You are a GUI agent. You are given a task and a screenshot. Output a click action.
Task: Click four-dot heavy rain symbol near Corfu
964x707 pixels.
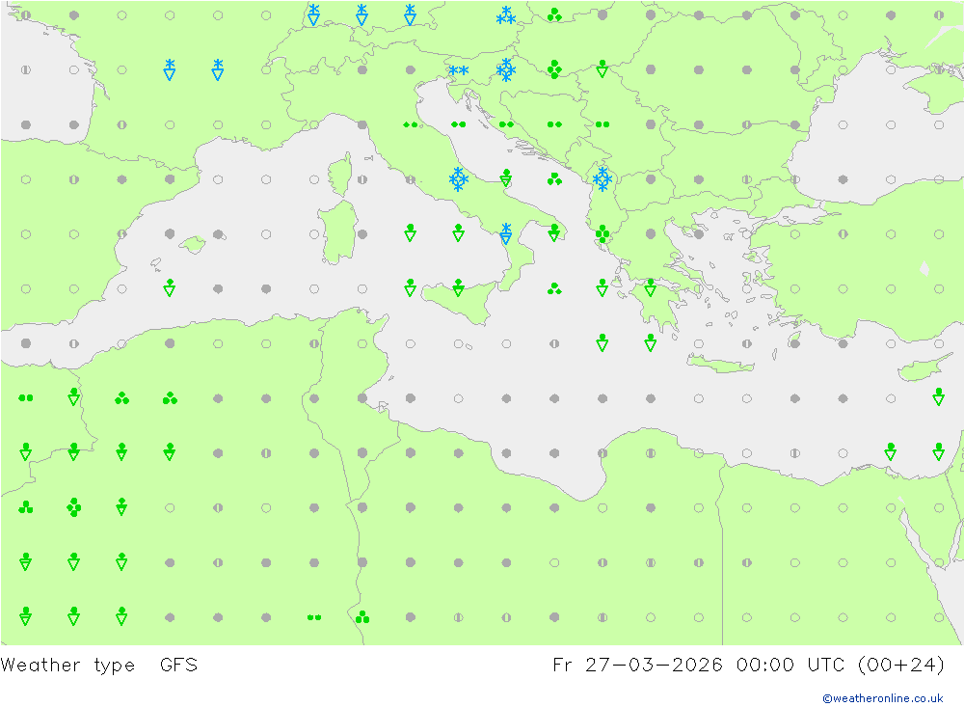(602, 233)
